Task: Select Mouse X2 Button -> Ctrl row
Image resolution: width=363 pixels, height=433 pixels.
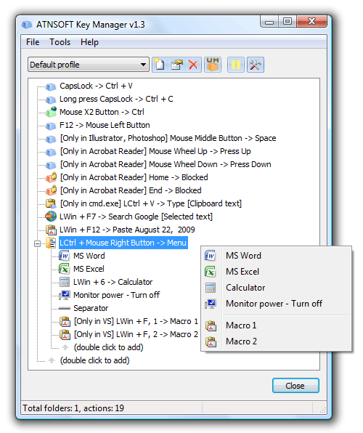Action: 102,112
